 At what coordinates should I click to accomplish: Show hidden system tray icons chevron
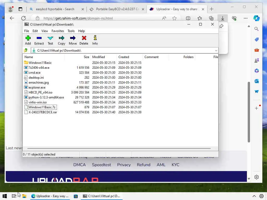pyautogui.click(x=254, y=196)
